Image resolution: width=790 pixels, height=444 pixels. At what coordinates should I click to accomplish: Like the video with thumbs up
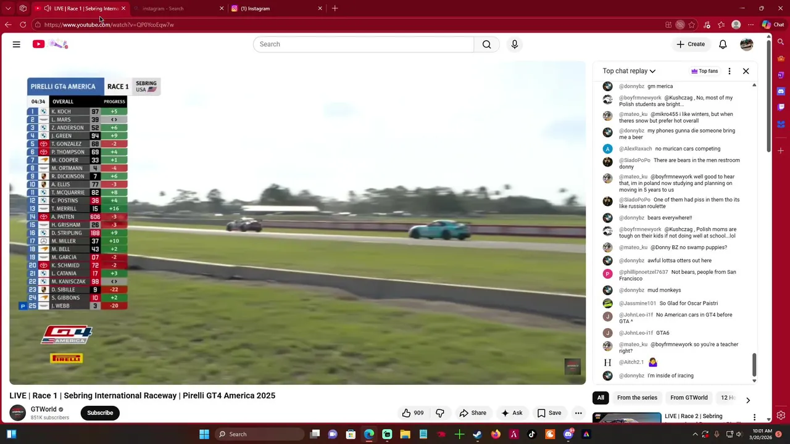pyautogui.click(x=414, y=413)
